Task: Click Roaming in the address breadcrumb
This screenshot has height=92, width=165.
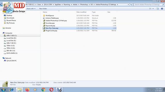Action: [x=67, y=5]
